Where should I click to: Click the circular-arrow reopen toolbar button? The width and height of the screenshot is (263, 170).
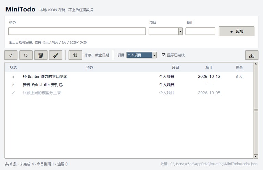click(x=26, y=55)
